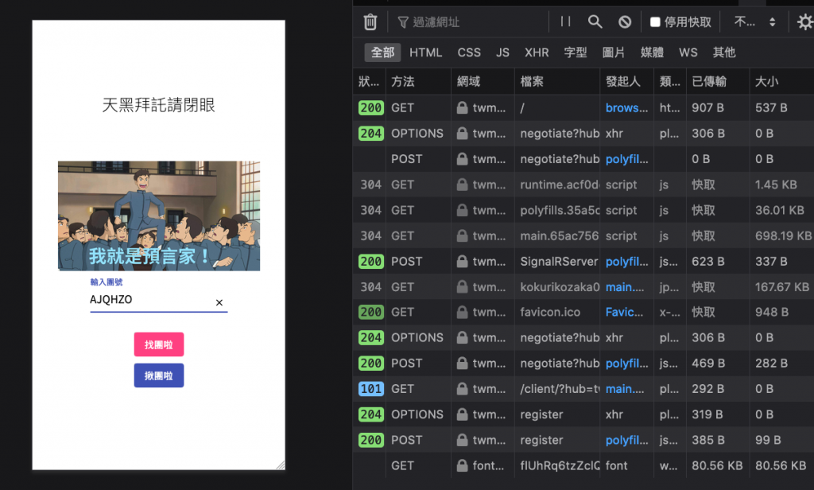
Task: Click lock icon in favicon.ico row
Action: tap(462, 313)
